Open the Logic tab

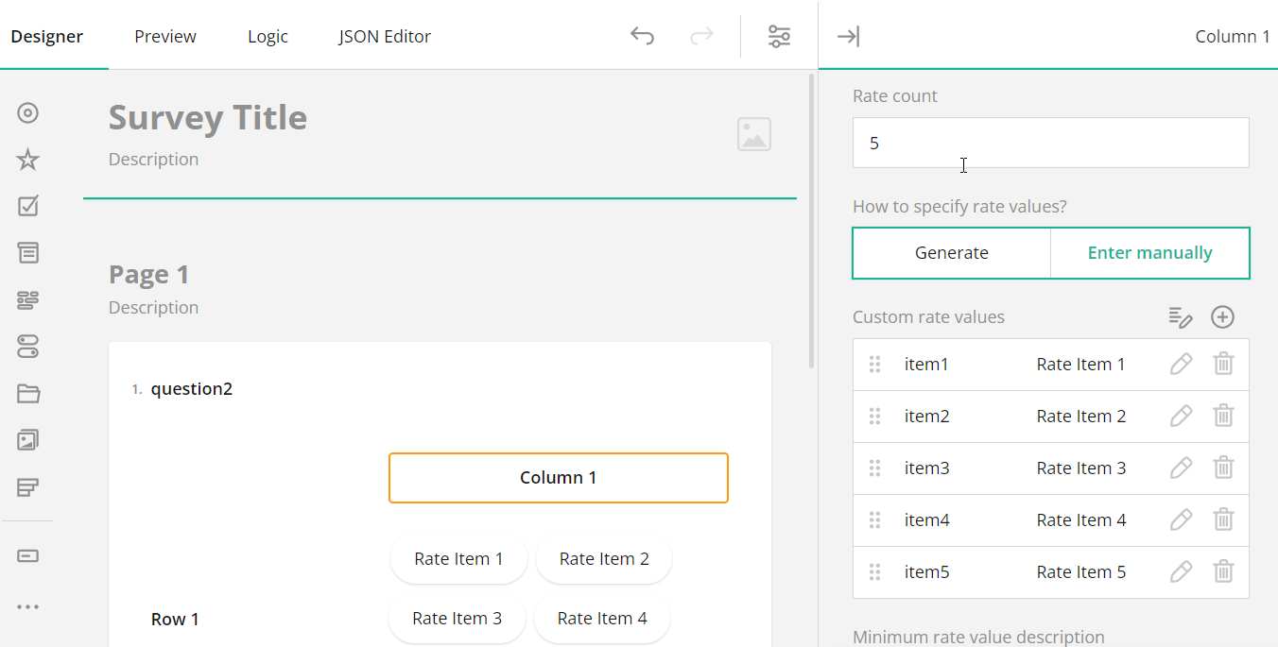[x=268, y=36]
